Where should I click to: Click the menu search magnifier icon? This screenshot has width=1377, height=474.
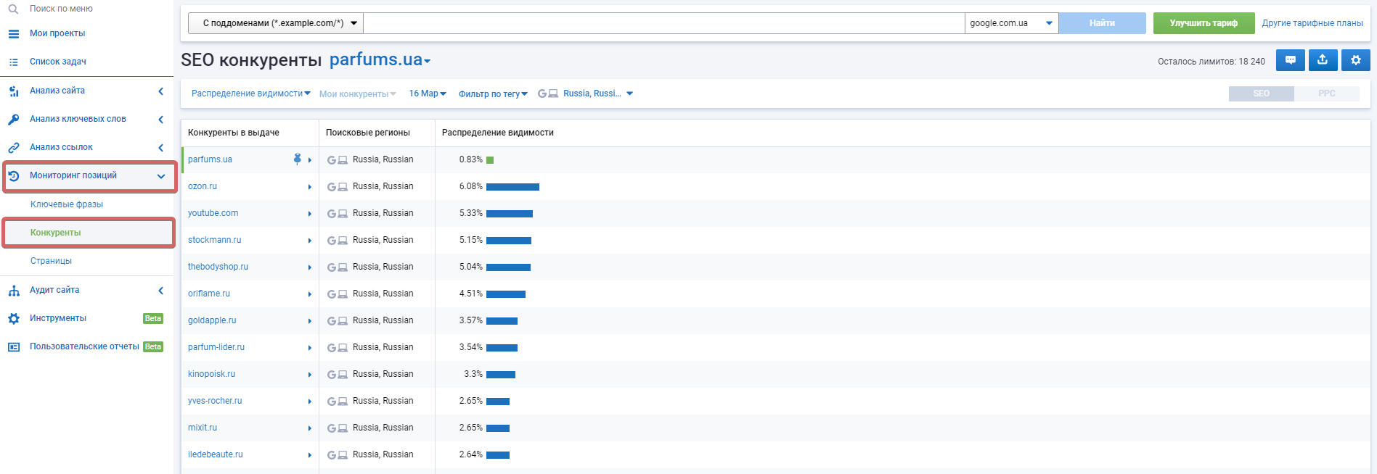[13, 9]
